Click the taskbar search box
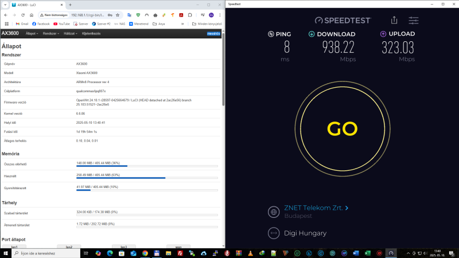Viewport: 459px width, 258px height. point(46,253)
